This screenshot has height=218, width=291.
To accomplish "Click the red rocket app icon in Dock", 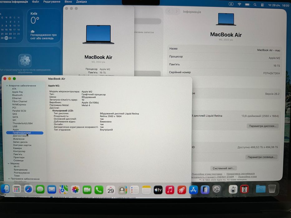I will tap(182, 190).
